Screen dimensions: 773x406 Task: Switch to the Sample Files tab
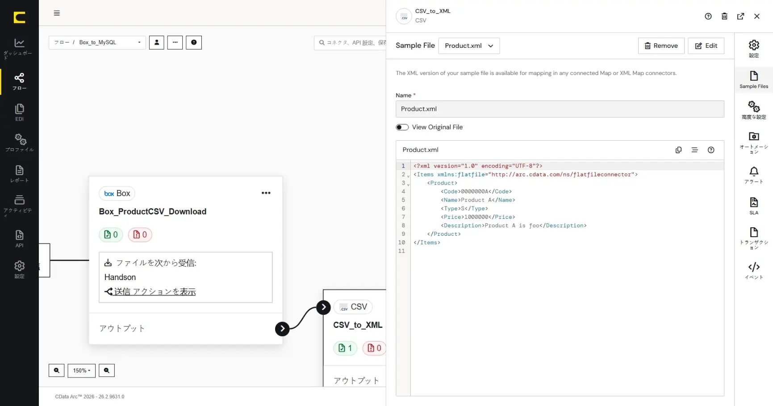click(754, 80)
